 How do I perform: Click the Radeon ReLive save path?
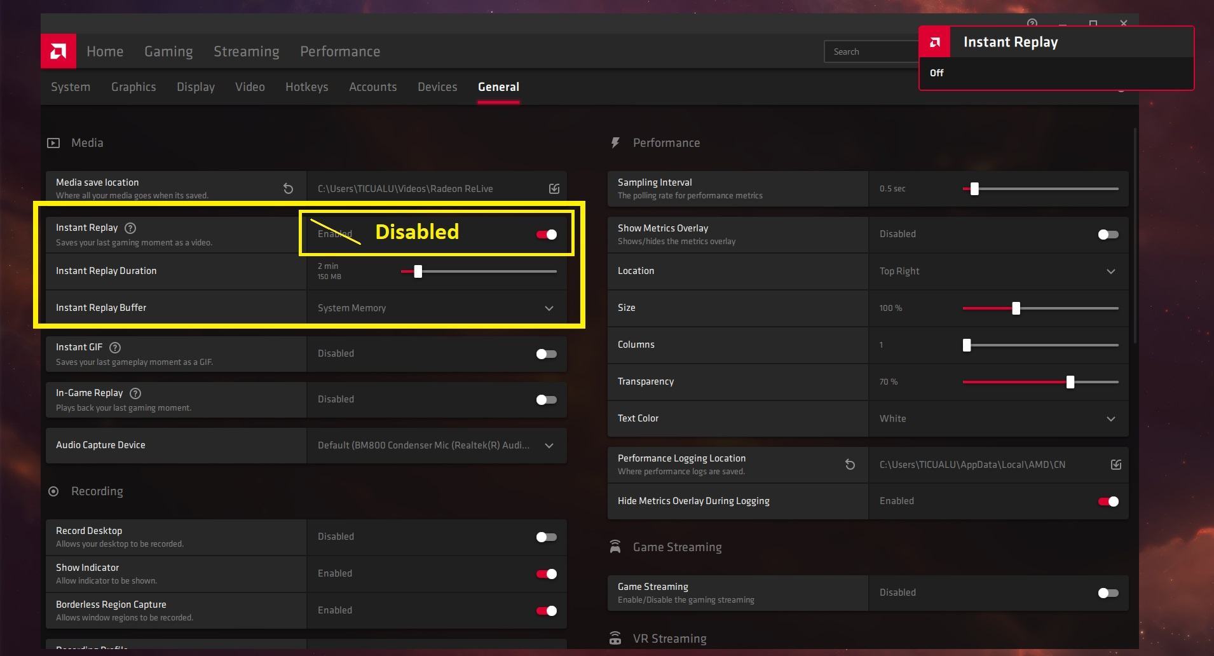pos(406,189)
